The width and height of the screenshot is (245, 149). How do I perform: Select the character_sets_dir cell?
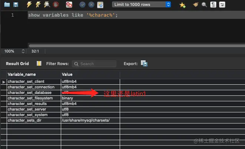point(34,120)
